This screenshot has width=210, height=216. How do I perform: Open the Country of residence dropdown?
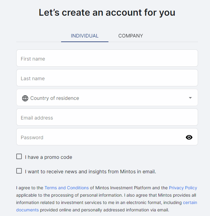pyautogui.click(x=107, y=98)
